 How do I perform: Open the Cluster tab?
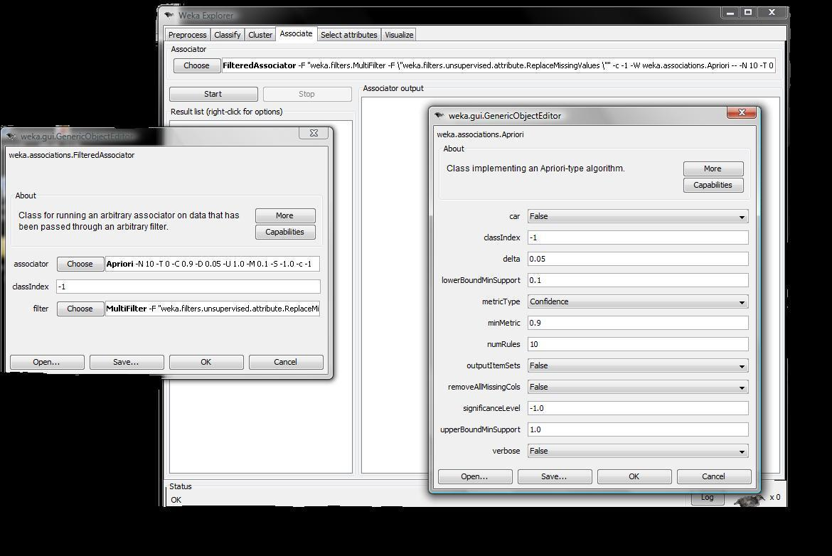[x=260, y=35]
